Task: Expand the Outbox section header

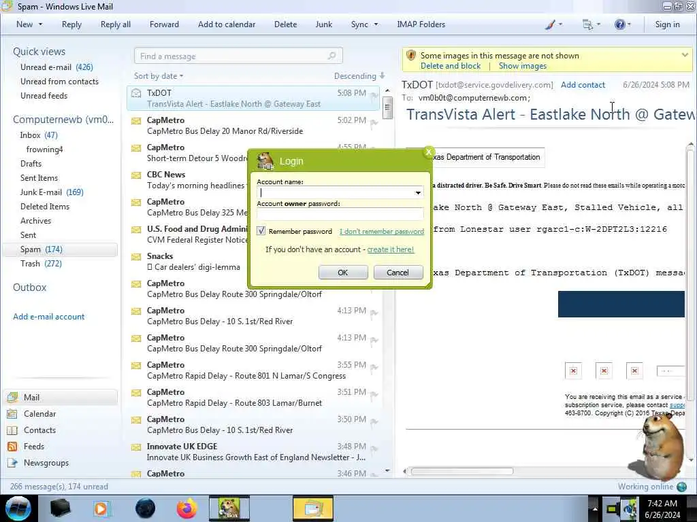Action: [x=30, y=288]
